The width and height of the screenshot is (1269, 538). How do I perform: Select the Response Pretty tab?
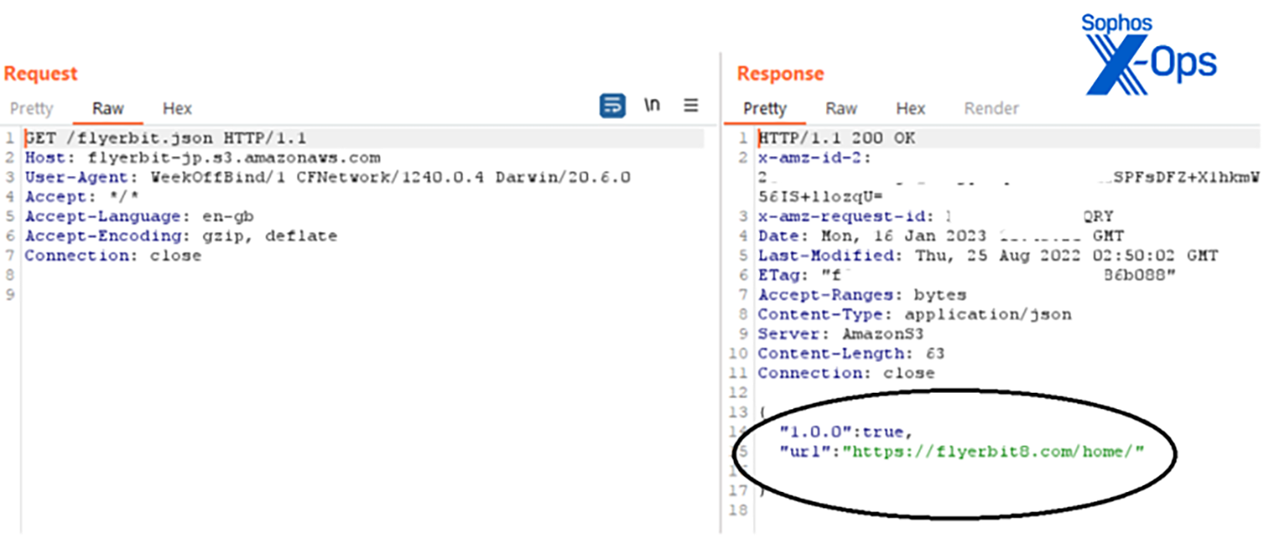(764, 108)
